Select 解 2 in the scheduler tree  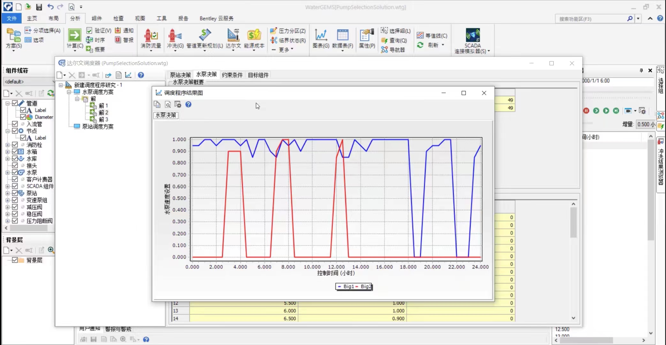click(x=103, y=112)
